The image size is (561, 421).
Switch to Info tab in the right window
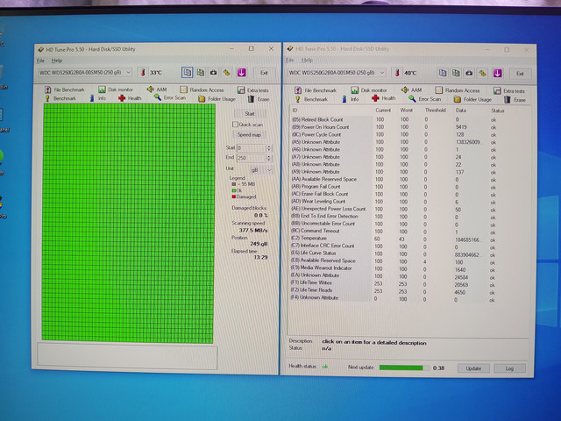click(350, 99)
